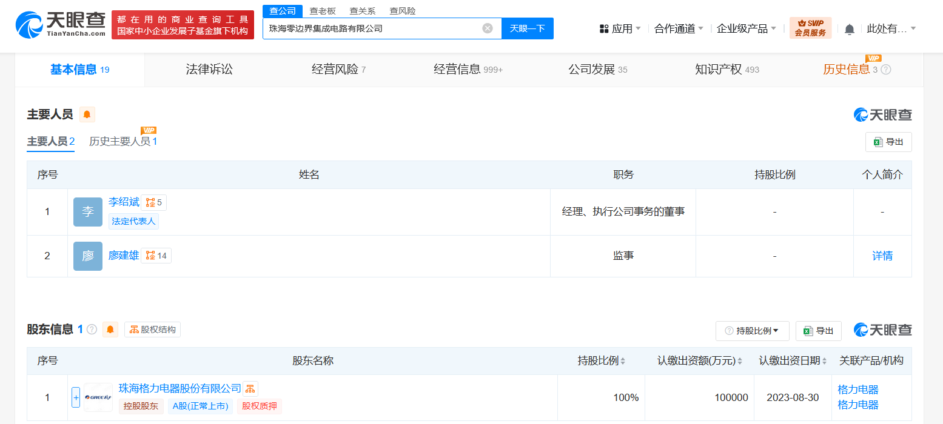Click the bell icon beside 主要人员
943x424 pixels.
point(87,114)
